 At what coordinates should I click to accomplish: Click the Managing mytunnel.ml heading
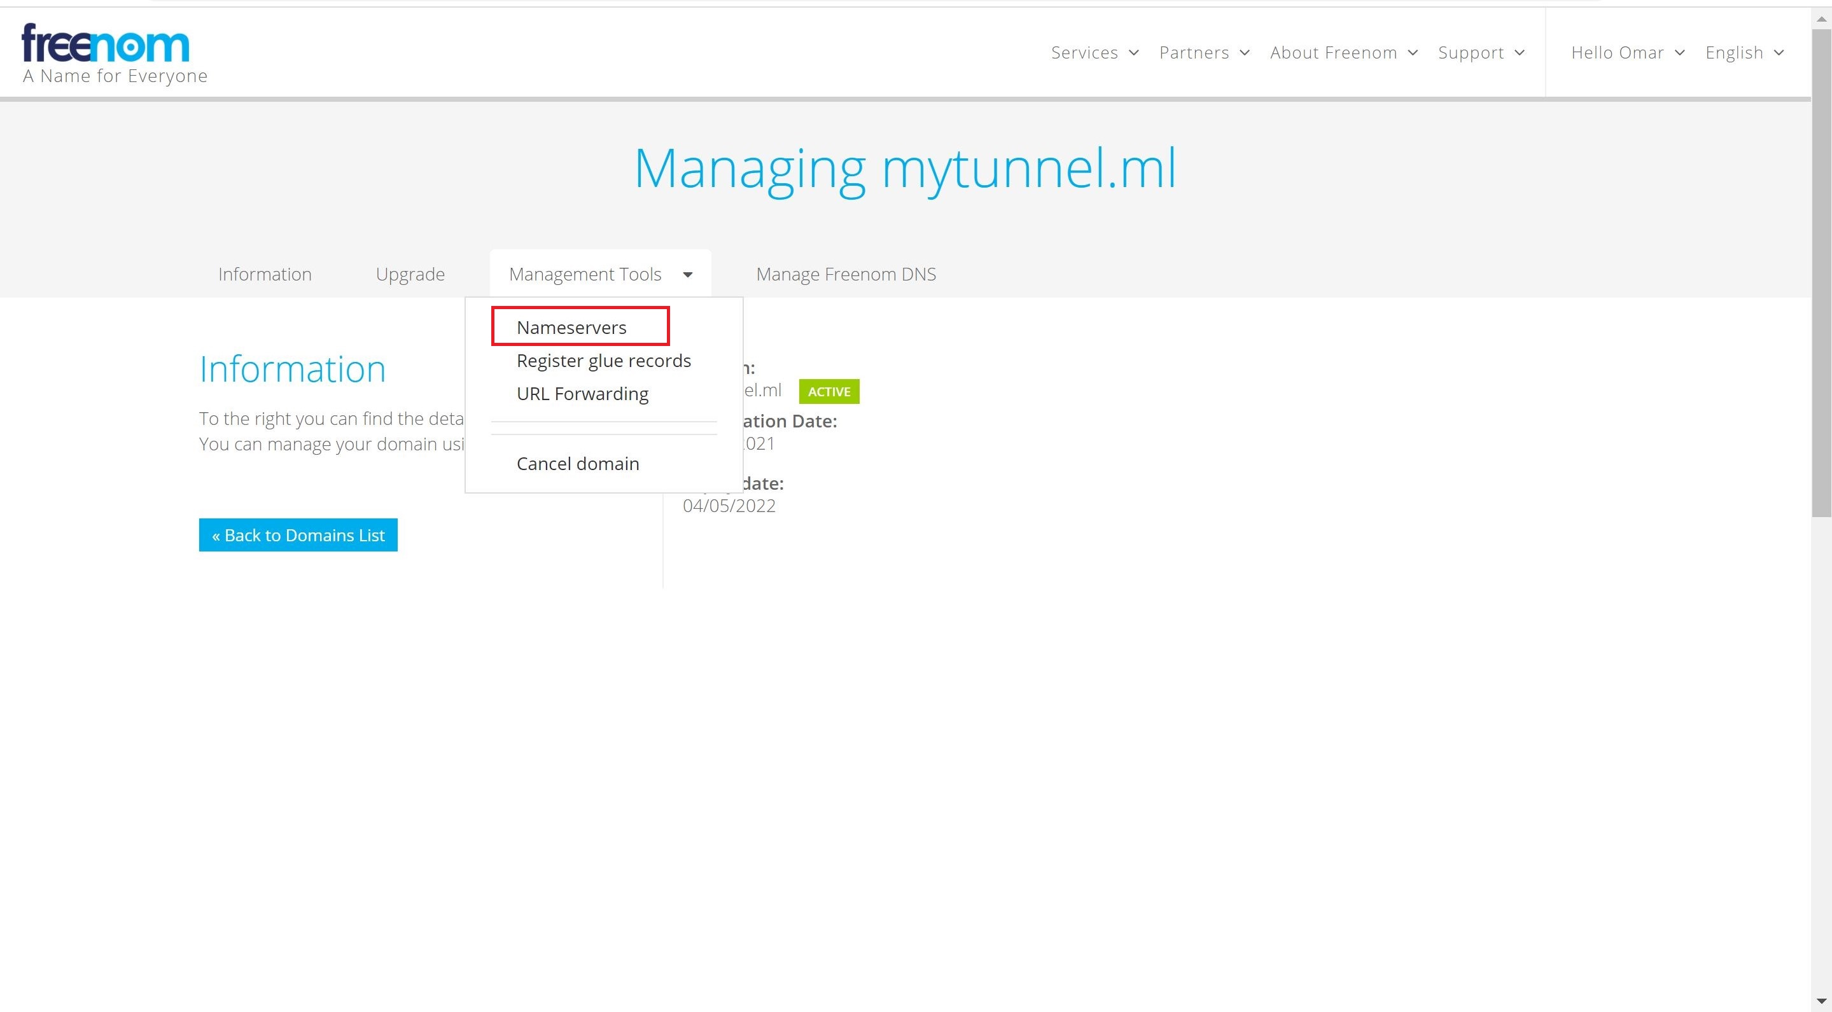905,169
